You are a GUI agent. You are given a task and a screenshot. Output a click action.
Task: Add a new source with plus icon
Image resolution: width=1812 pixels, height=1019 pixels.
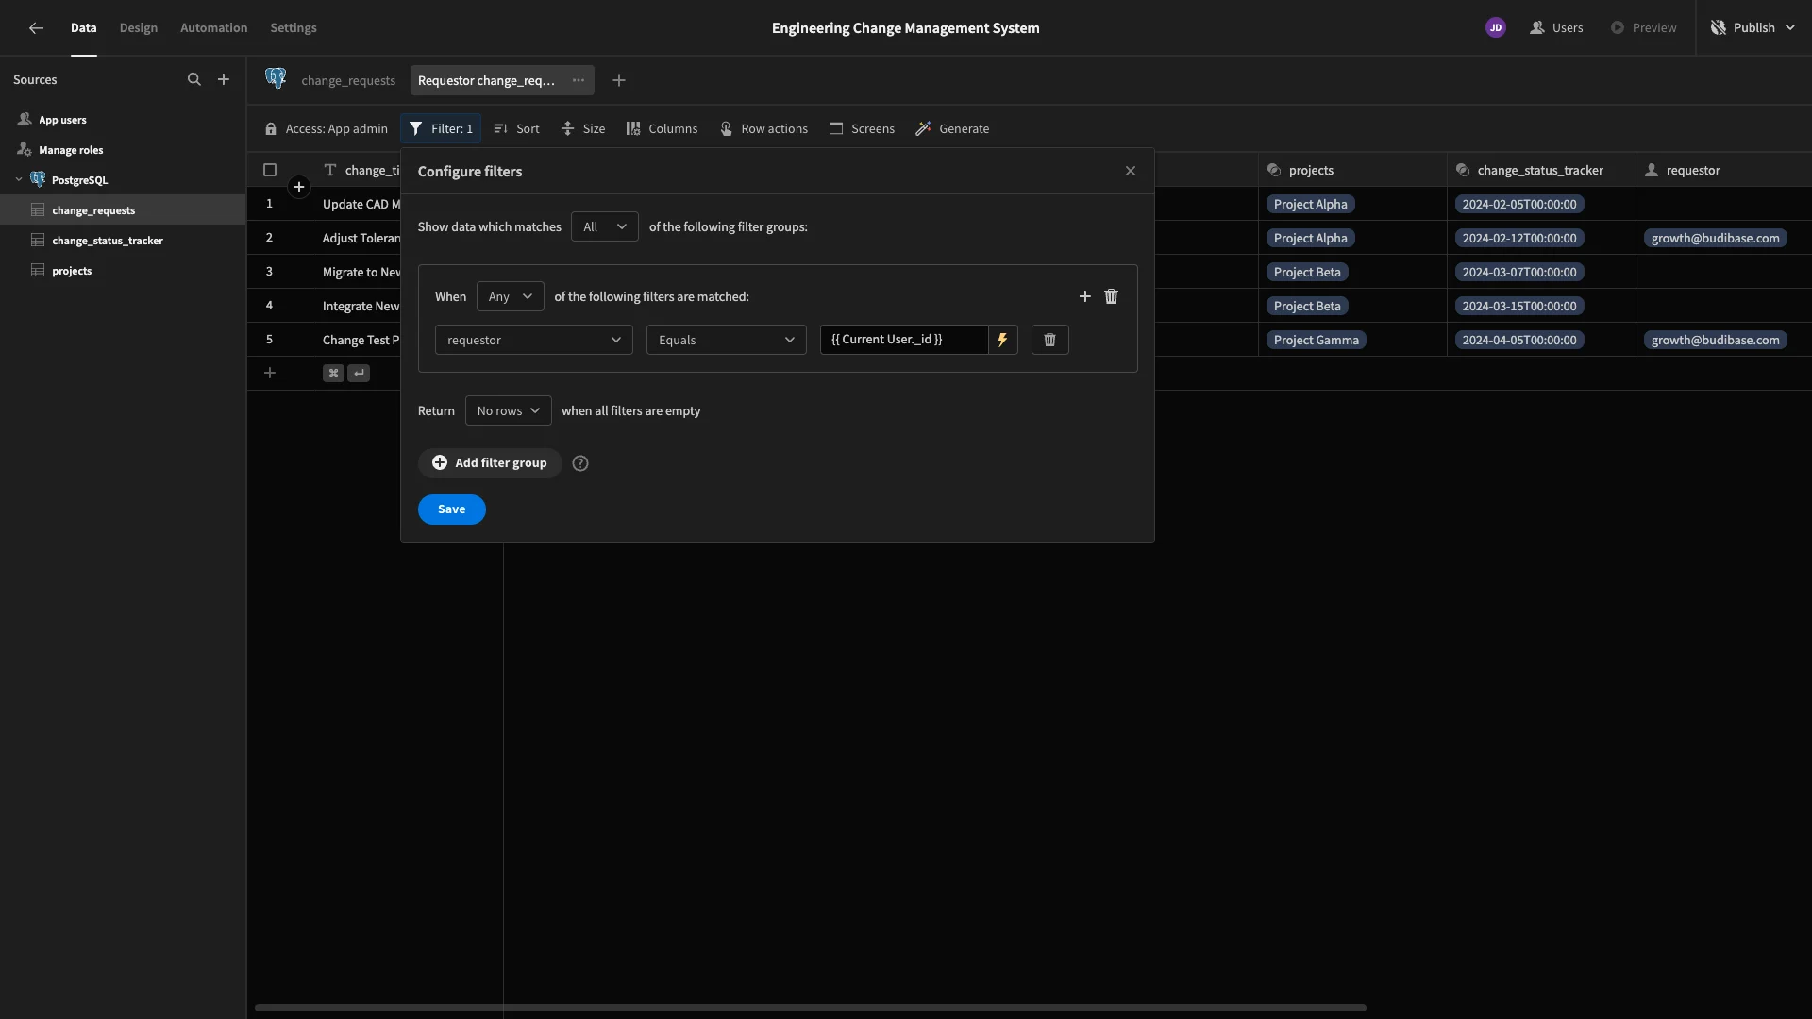tap(224, 80)
